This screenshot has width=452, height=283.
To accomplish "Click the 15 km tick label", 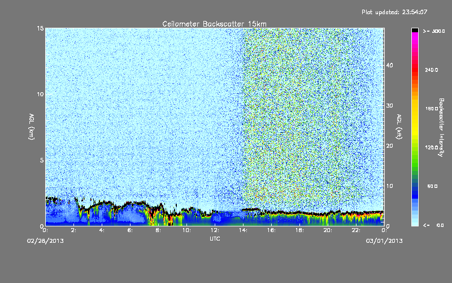I will [x=40, y=28].
